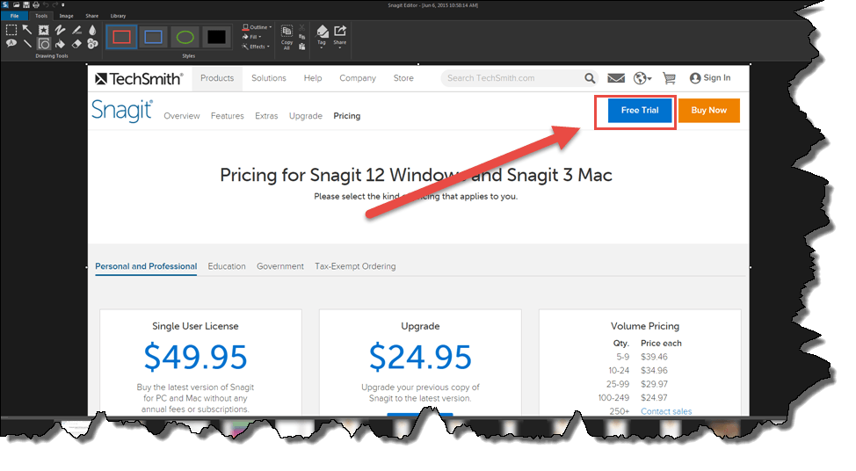Select the Eraser tool
The width and height of the screenshot is (856, 471).
[x=76, y=44]
